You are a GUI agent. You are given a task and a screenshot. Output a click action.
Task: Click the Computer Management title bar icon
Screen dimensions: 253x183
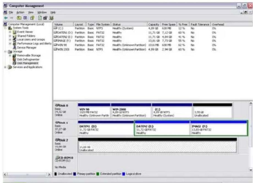click(5, 6)
